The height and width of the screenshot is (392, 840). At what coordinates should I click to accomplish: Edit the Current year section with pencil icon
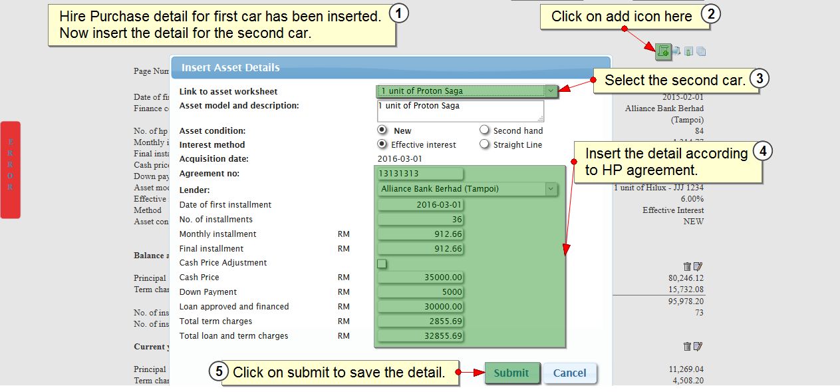(698, 347)
